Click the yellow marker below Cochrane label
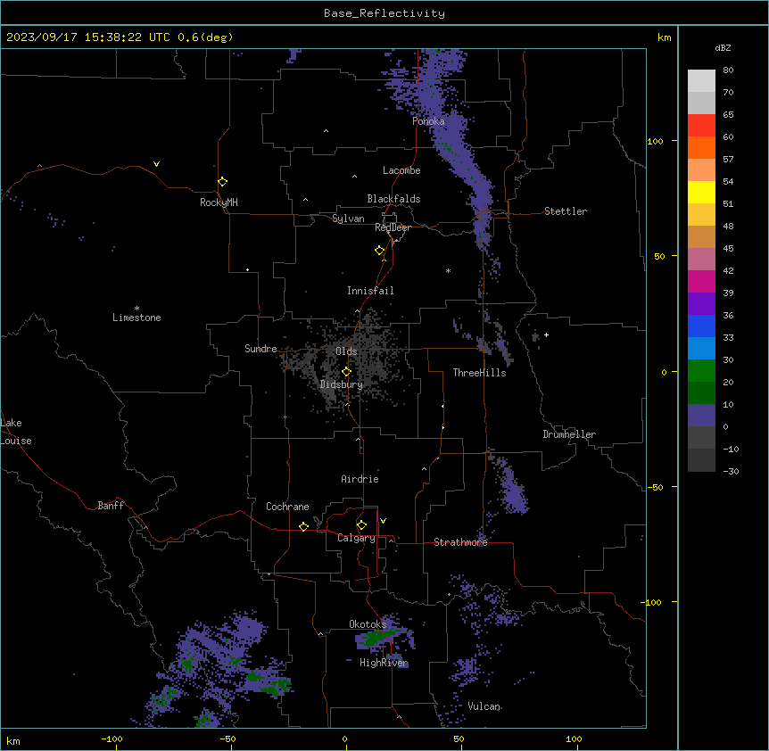The image size is (769, 751). 303,526
